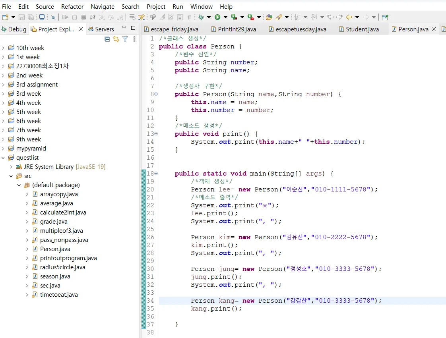Viewport: 446px width, 338px height.
Task: Open the Run button dropdown arrow
Action: (x=225, y=17)
